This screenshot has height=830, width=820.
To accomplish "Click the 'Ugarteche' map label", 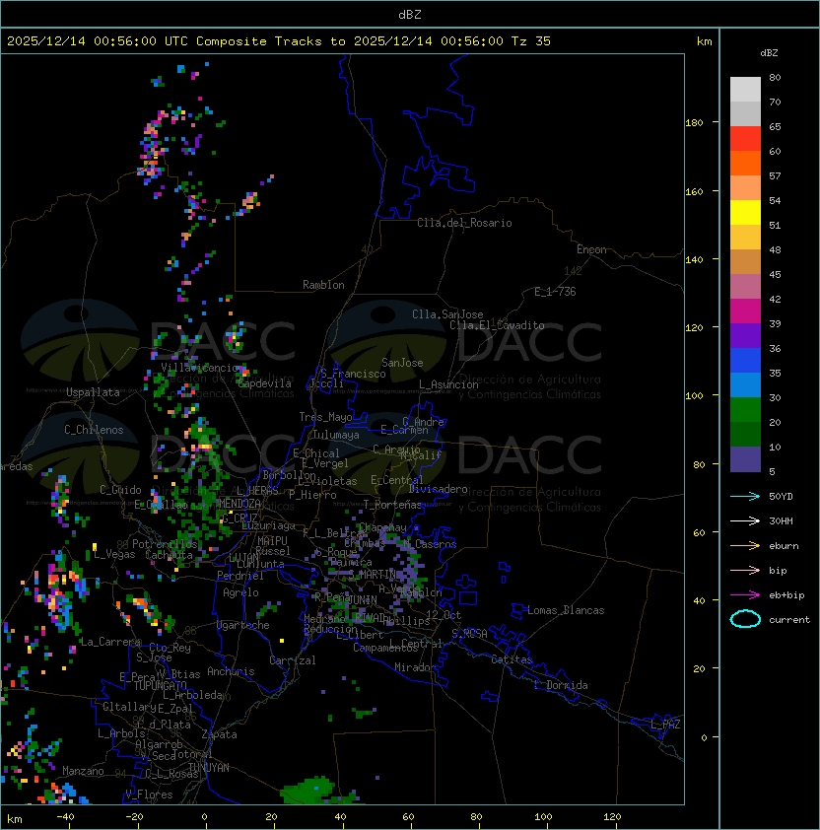I will [243, 625].
